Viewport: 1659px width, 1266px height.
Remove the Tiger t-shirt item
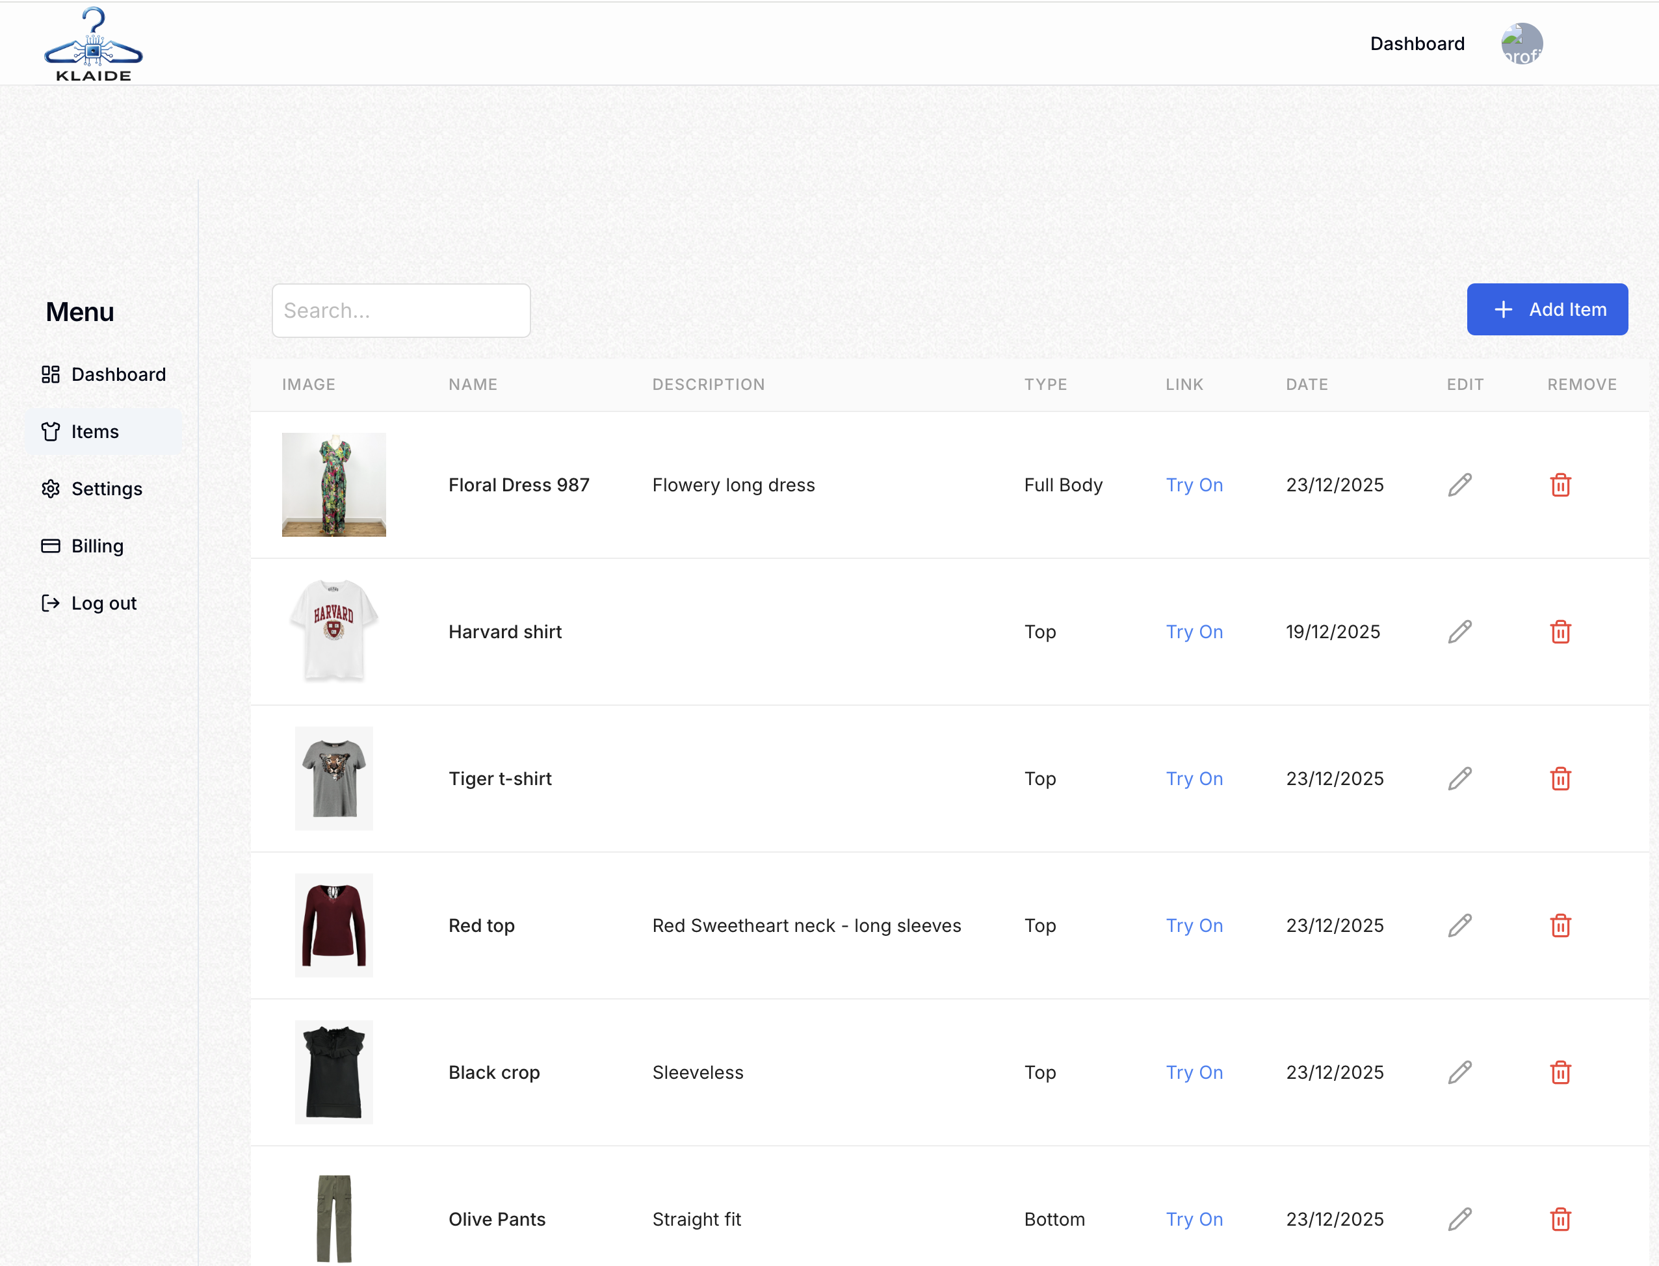1561,779
